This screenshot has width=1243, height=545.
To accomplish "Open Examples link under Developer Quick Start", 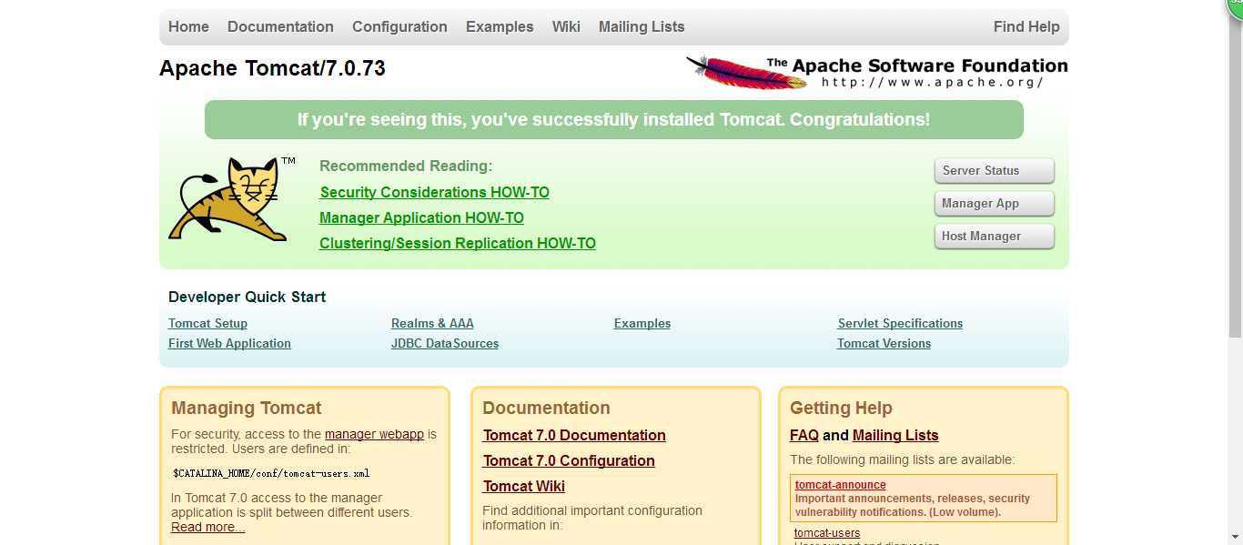I will pyautogui.click(x=642, y=323).
